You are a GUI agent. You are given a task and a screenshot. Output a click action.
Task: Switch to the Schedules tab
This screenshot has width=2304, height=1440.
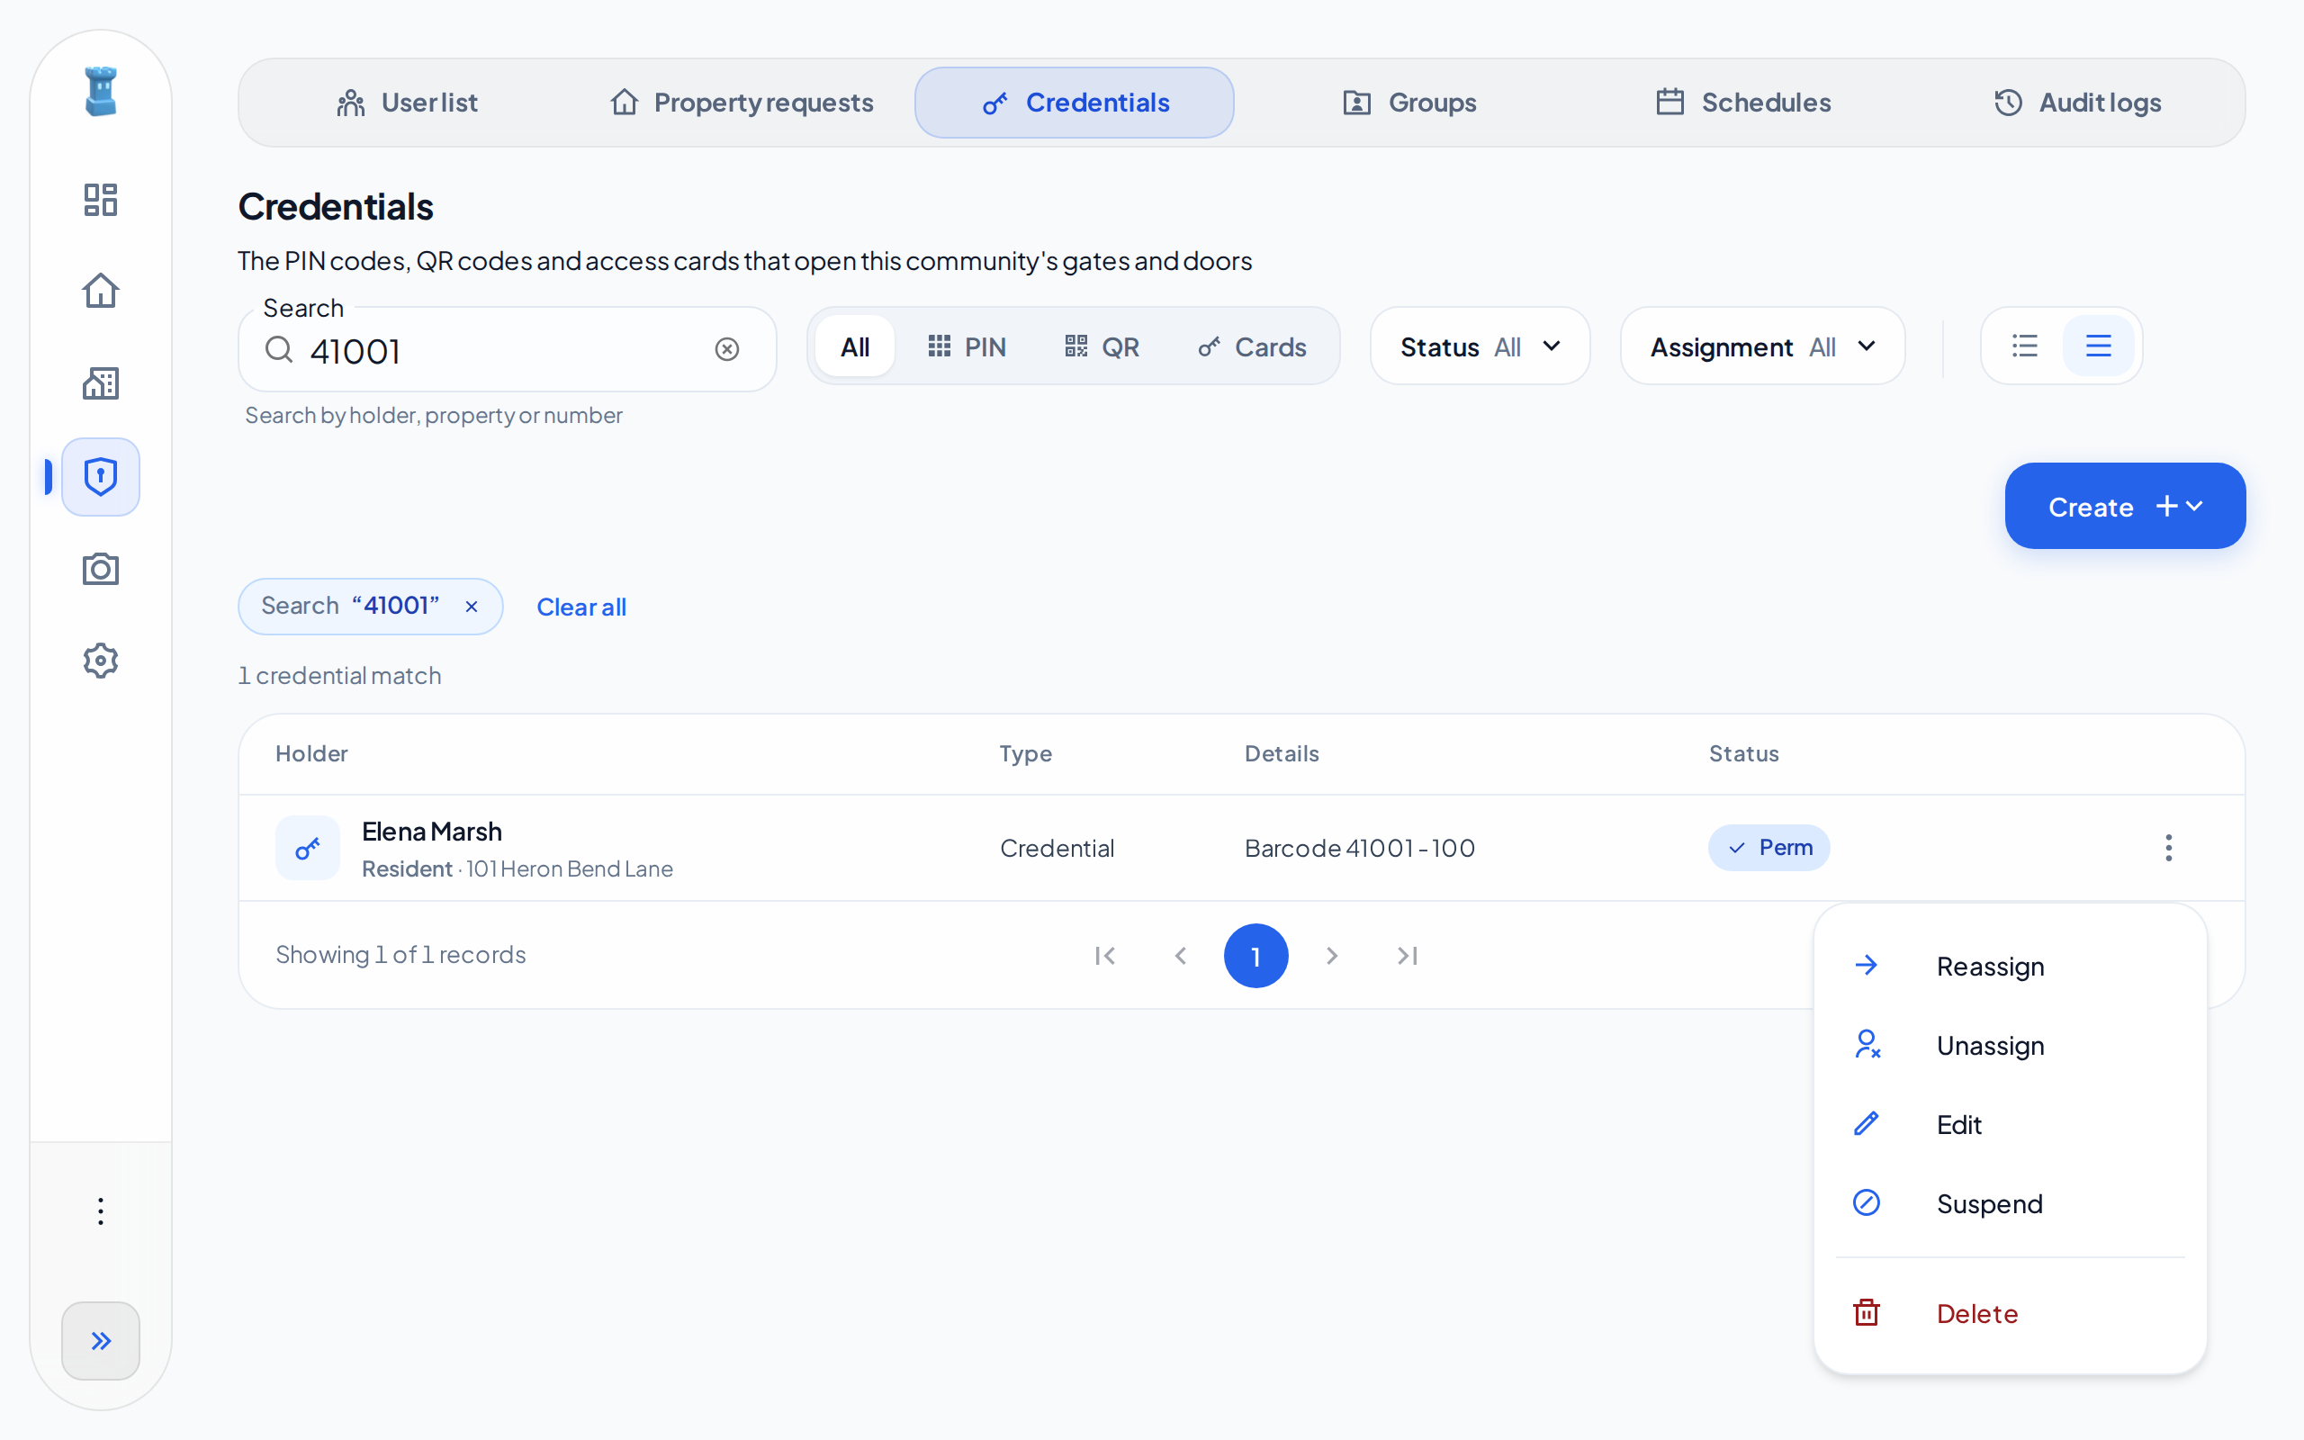point(1742,102)
